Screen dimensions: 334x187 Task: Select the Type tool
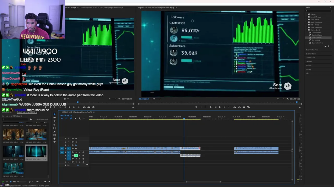tap(55, 142)
